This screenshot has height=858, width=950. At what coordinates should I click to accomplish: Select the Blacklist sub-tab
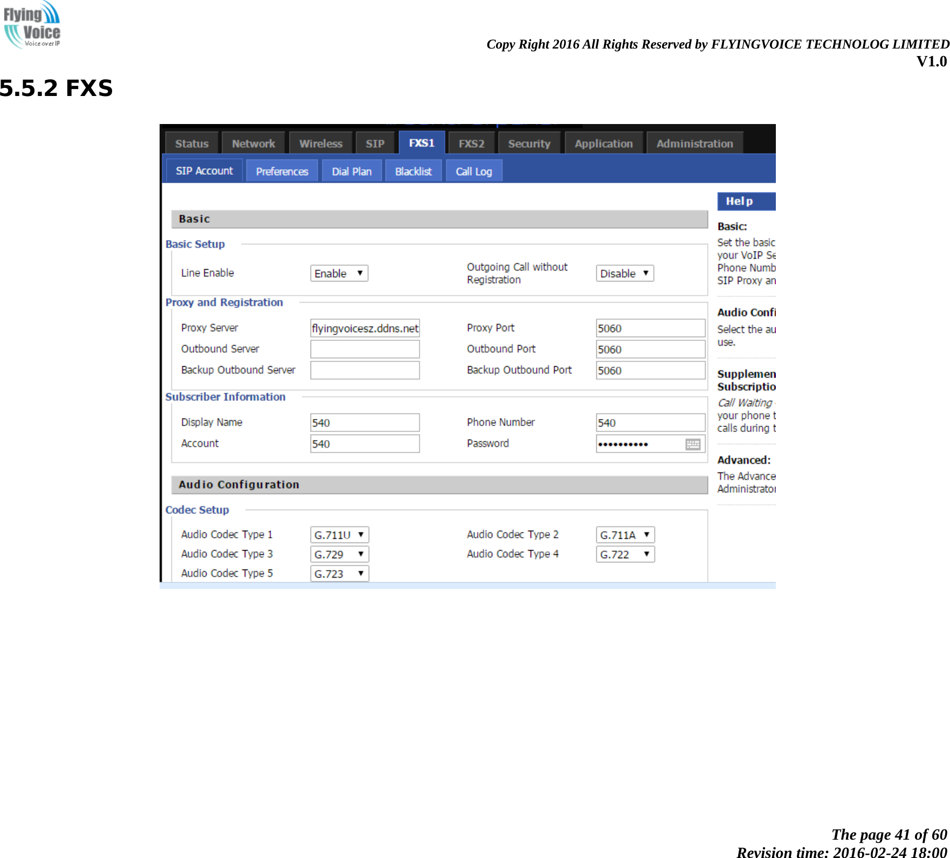point(413,170)
